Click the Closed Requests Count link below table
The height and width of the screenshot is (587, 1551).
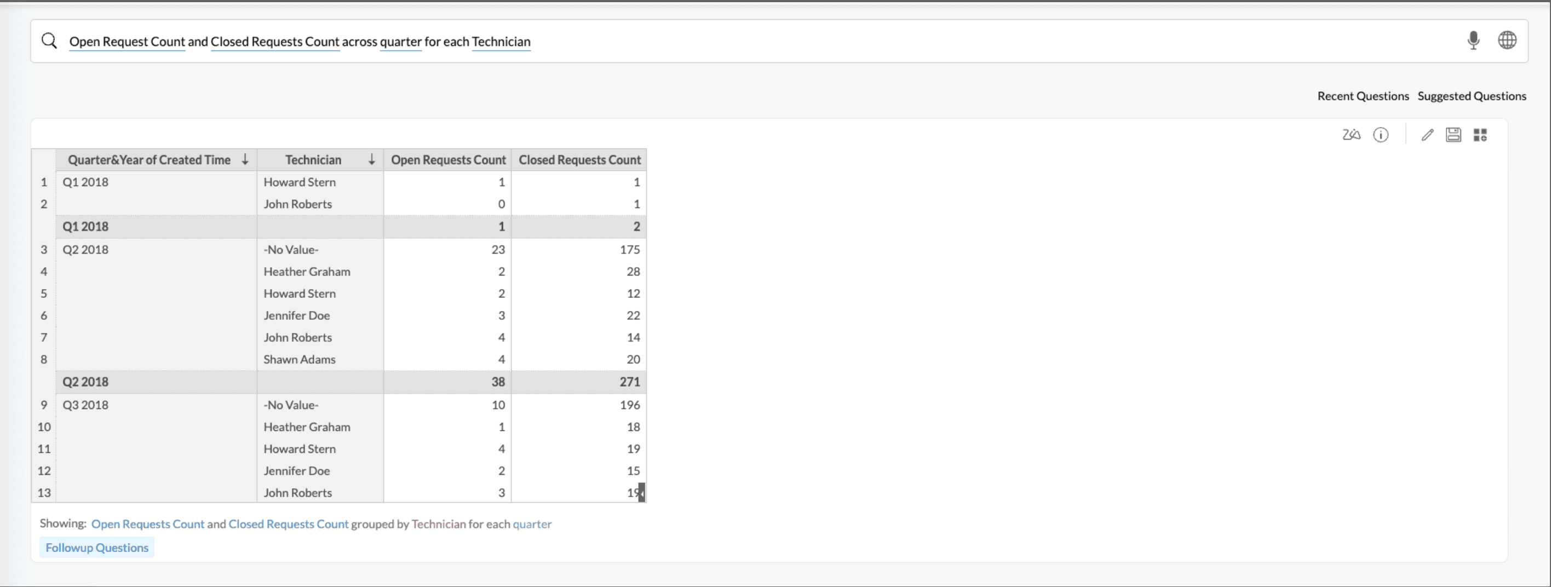pyautogui.click(x=289, y=524)
